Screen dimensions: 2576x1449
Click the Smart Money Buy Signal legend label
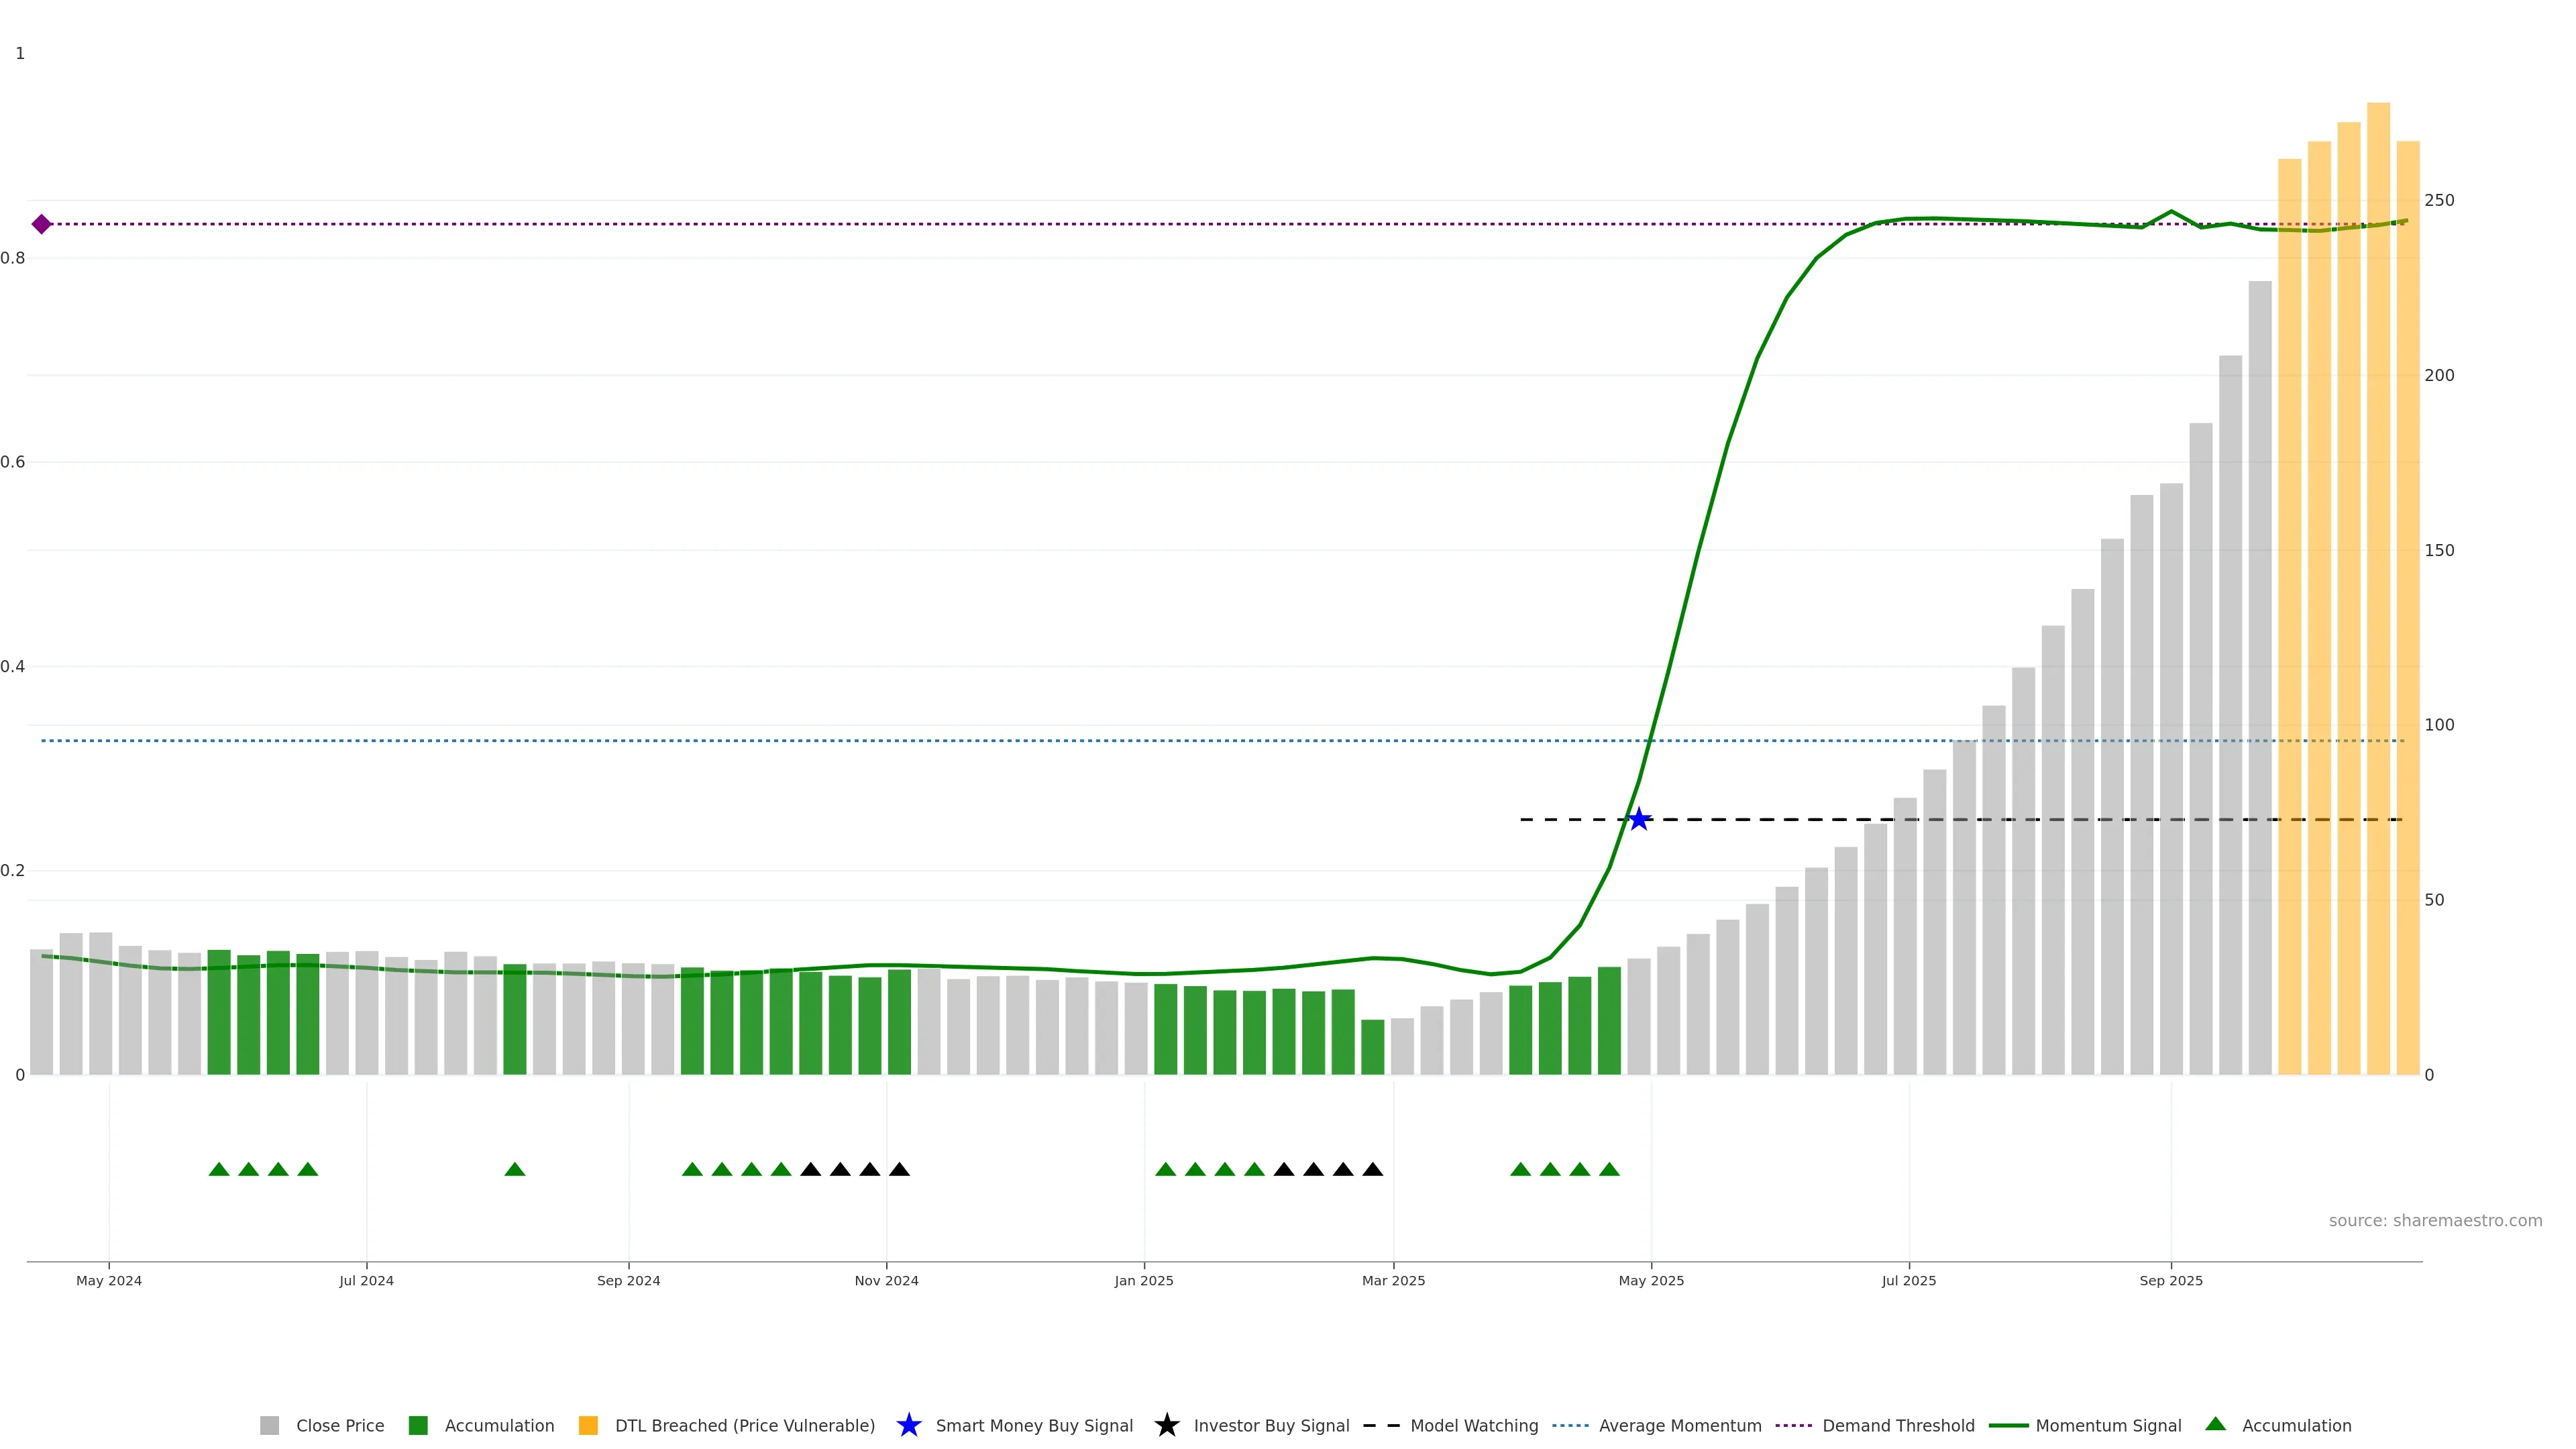point(1034,1425)
